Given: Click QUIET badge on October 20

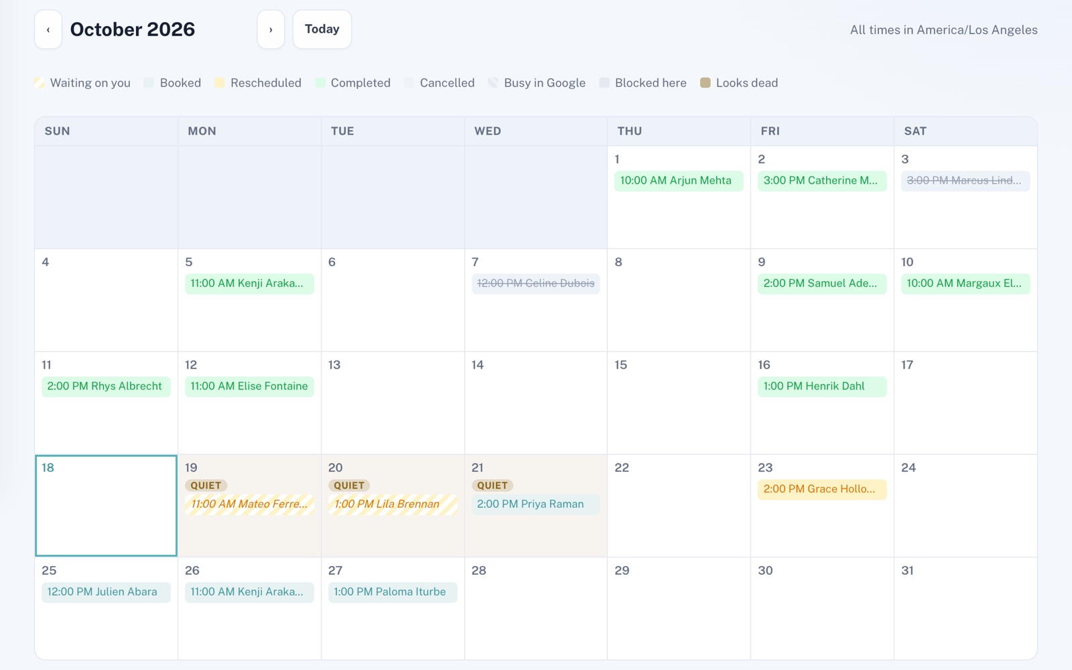Looking at the screenshot, I should tap(349, 486).
